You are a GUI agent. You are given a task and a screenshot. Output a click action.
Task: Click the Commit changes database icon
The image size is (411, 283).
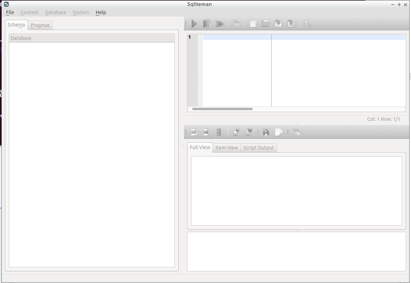tap(236, 132)
